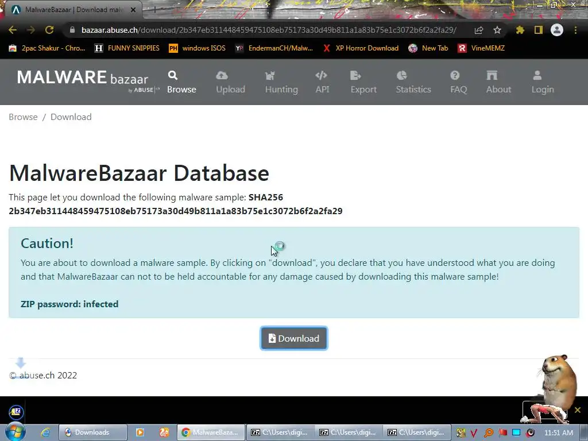The image size is (588, 441).
Task: Launch Internet Explorer from taskbar
Action: pos(45,432)
